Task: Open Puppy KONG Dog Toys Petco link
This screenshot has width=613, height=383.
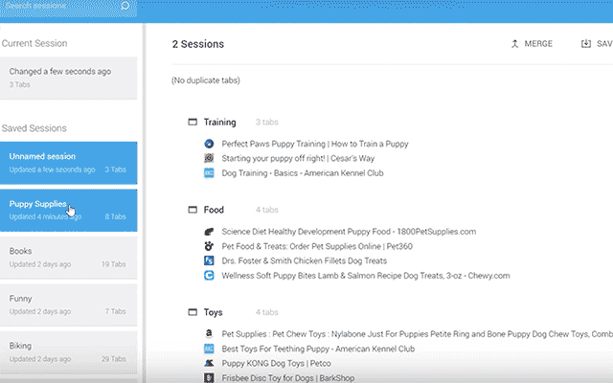Action: [276, 364]
